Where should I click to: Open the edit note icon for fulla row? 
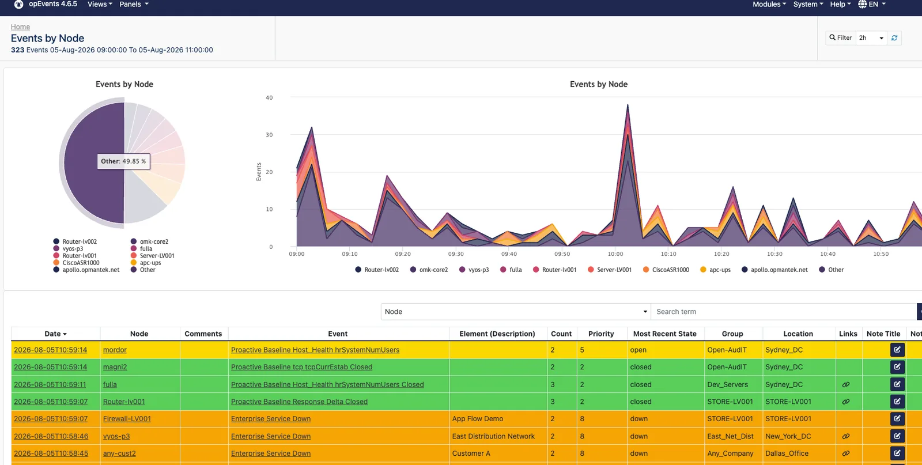(897, 384)
